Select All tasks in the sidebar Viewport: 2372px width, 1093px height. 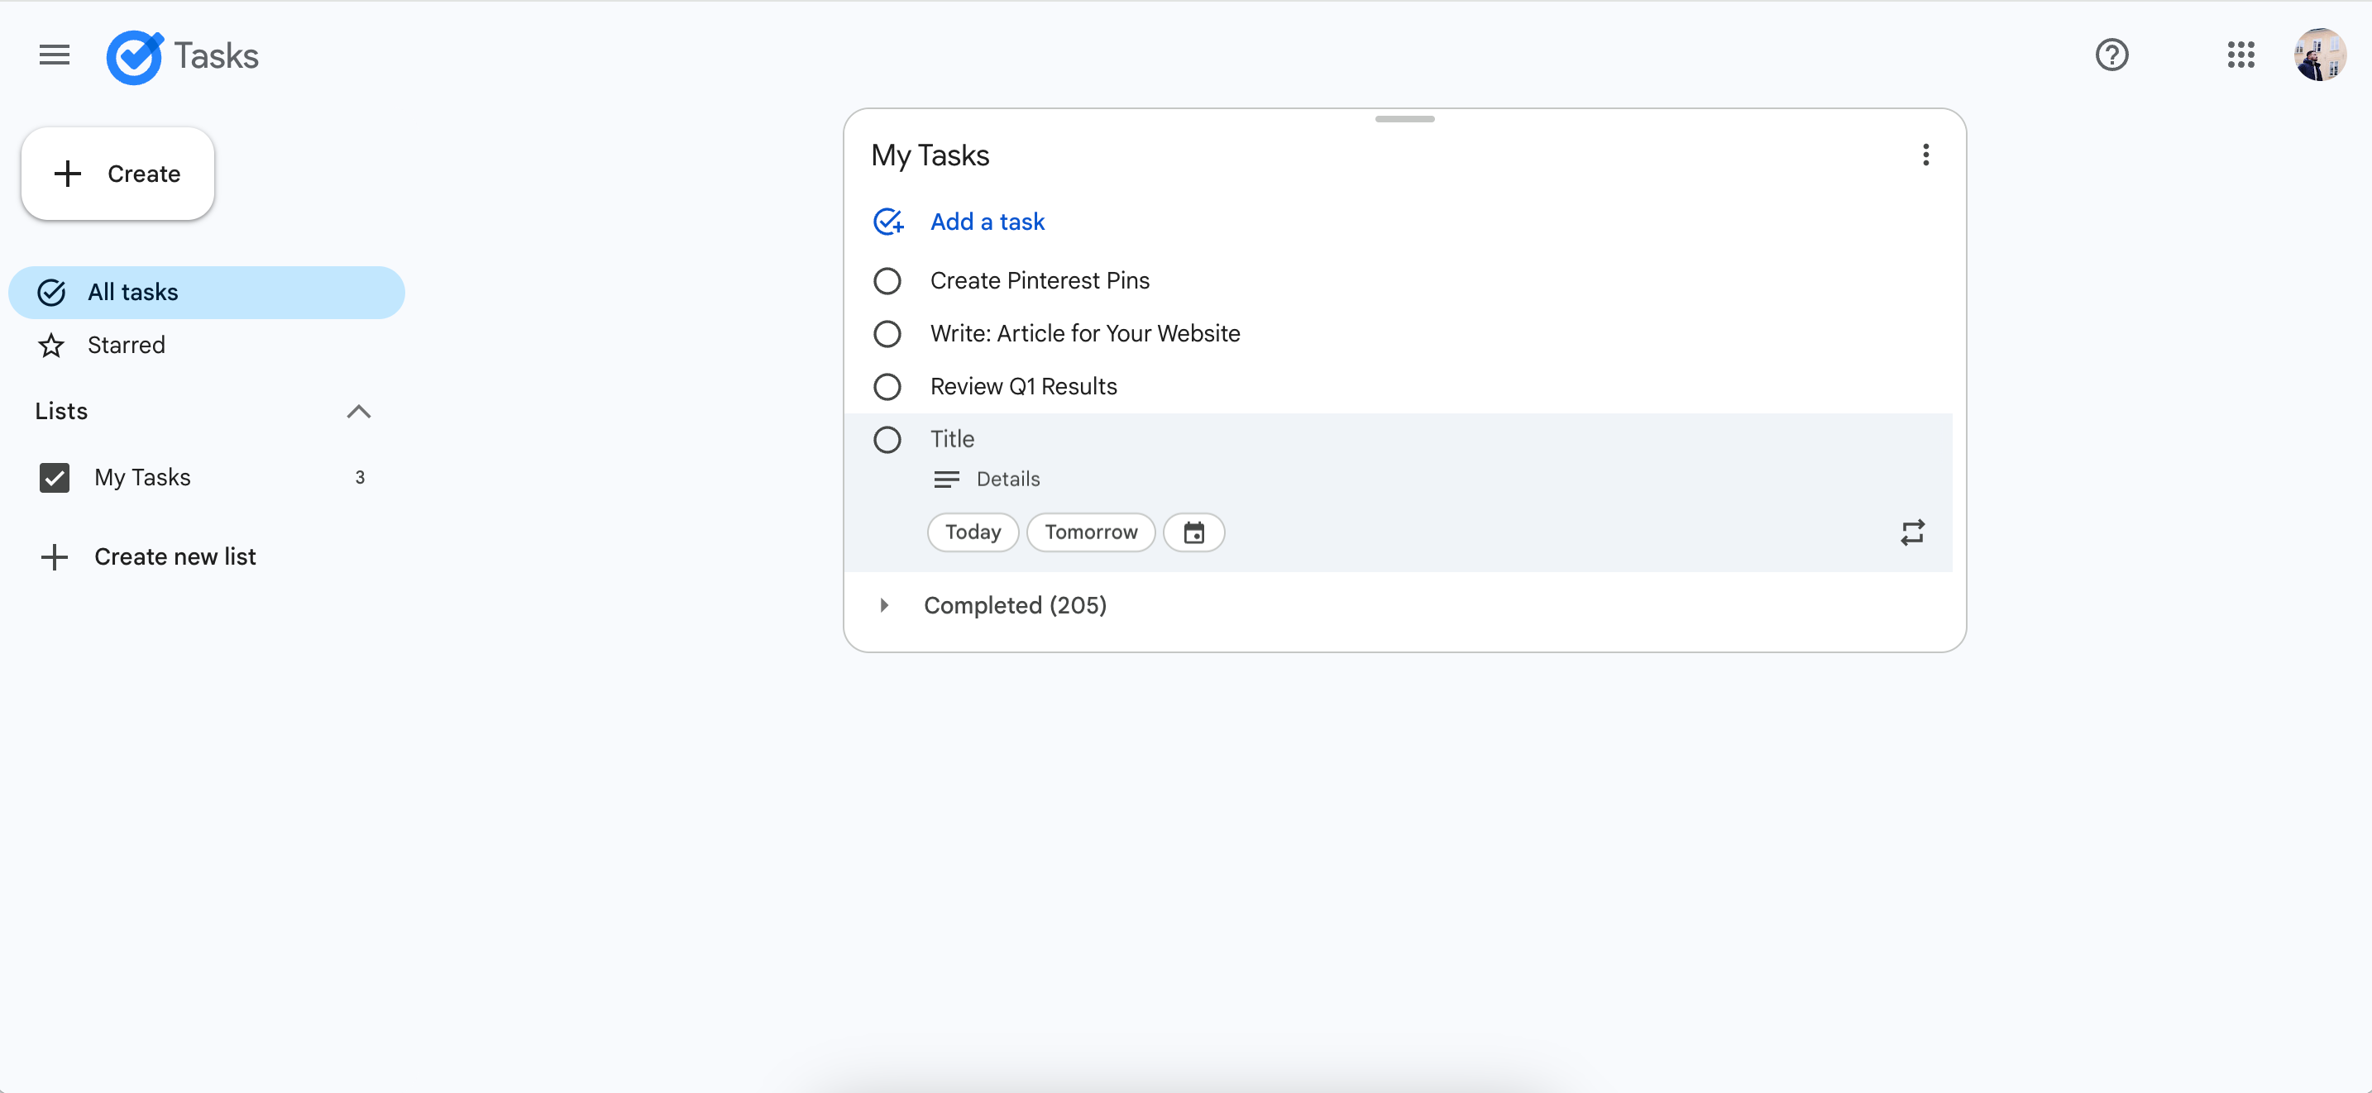132,293
